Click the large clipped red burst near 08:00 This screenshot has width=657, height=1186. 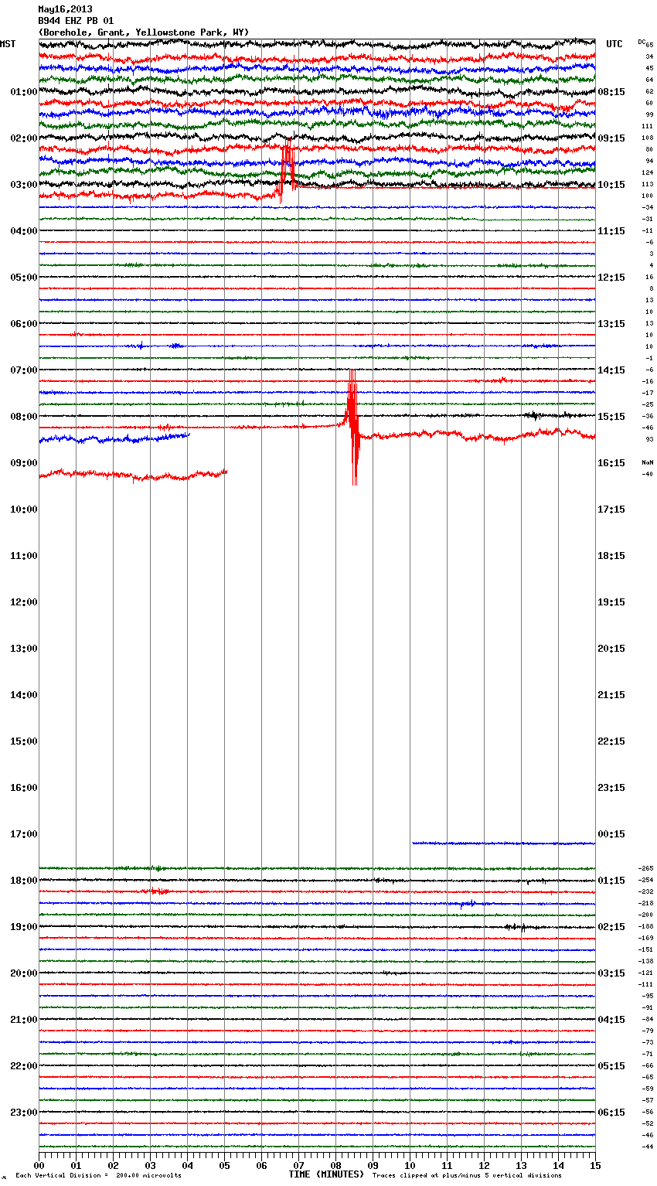(352, 427)
